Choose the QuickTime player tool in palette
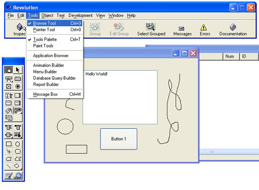259x190 pixels. 18,175
